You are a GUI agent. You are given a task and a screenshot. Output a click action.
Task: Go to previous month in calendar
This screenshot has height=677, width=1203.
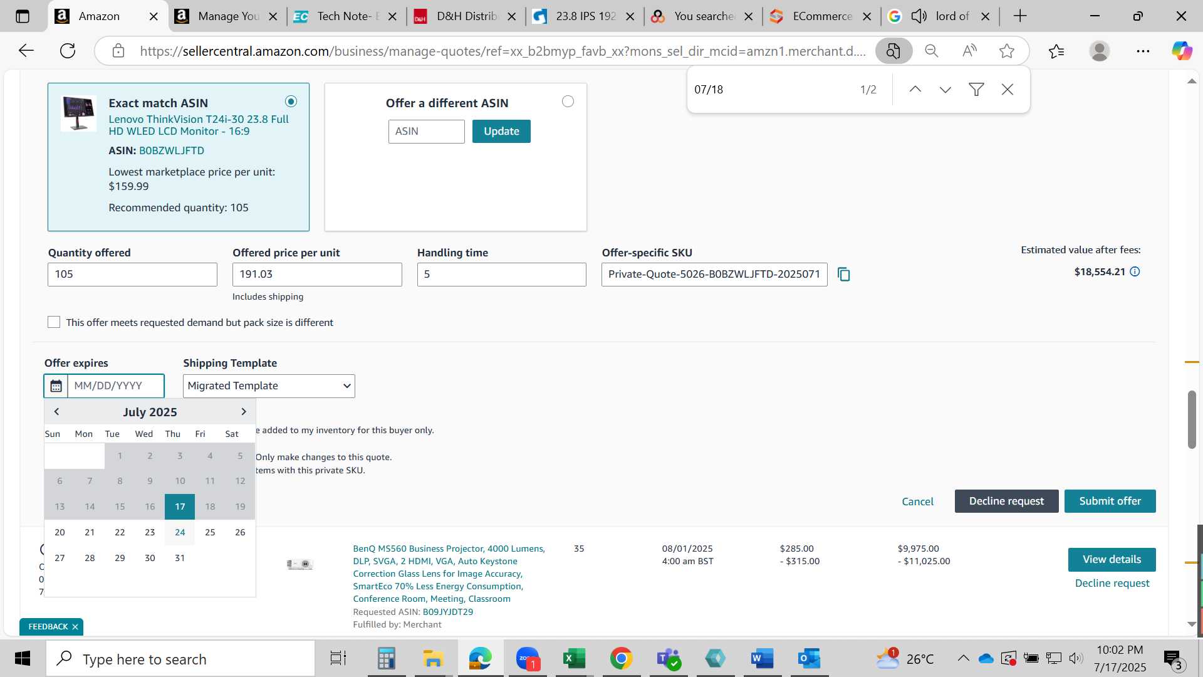click(x=56, y=412)
